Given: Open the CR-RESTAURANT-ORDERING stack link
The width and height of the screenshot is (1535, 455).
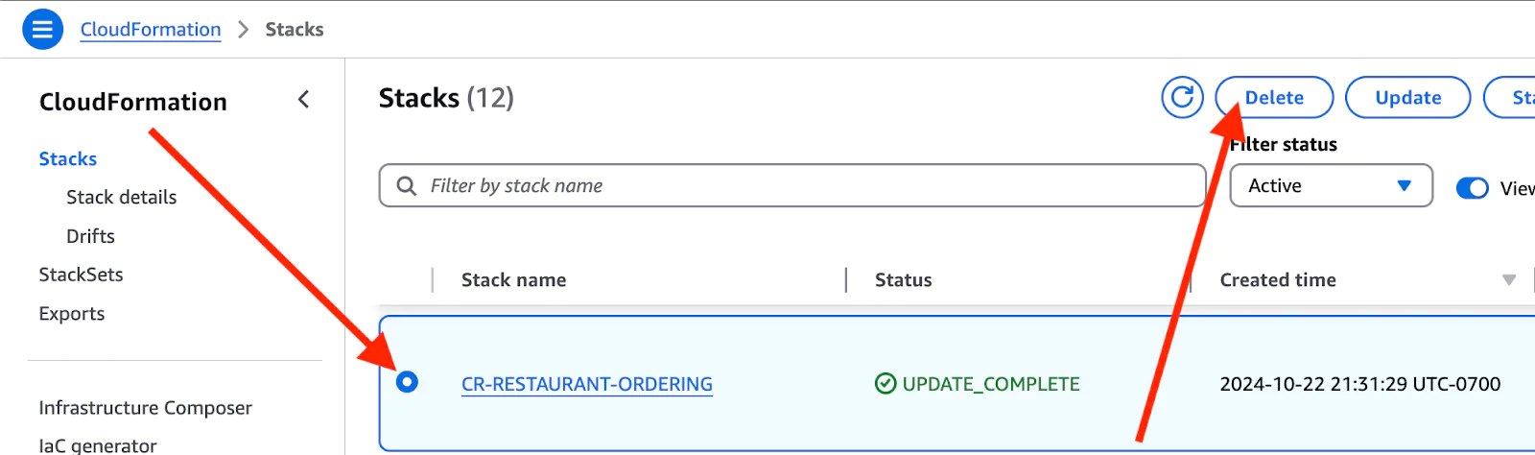Looking at the screenshot, I should [586, 384].
